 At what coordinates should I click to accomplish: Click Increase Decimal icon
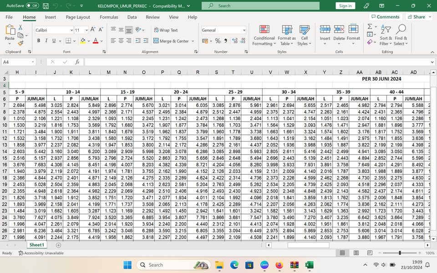pos(235,41)
